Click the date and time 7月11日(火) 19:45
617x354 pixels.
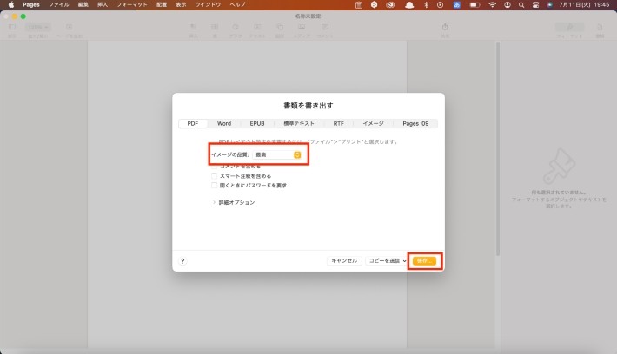pyautogui.click(x=584, y=4)
